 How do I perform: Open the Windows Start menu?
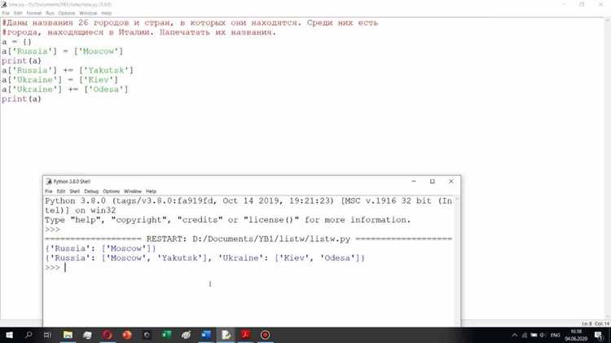(x=9, y=335)
